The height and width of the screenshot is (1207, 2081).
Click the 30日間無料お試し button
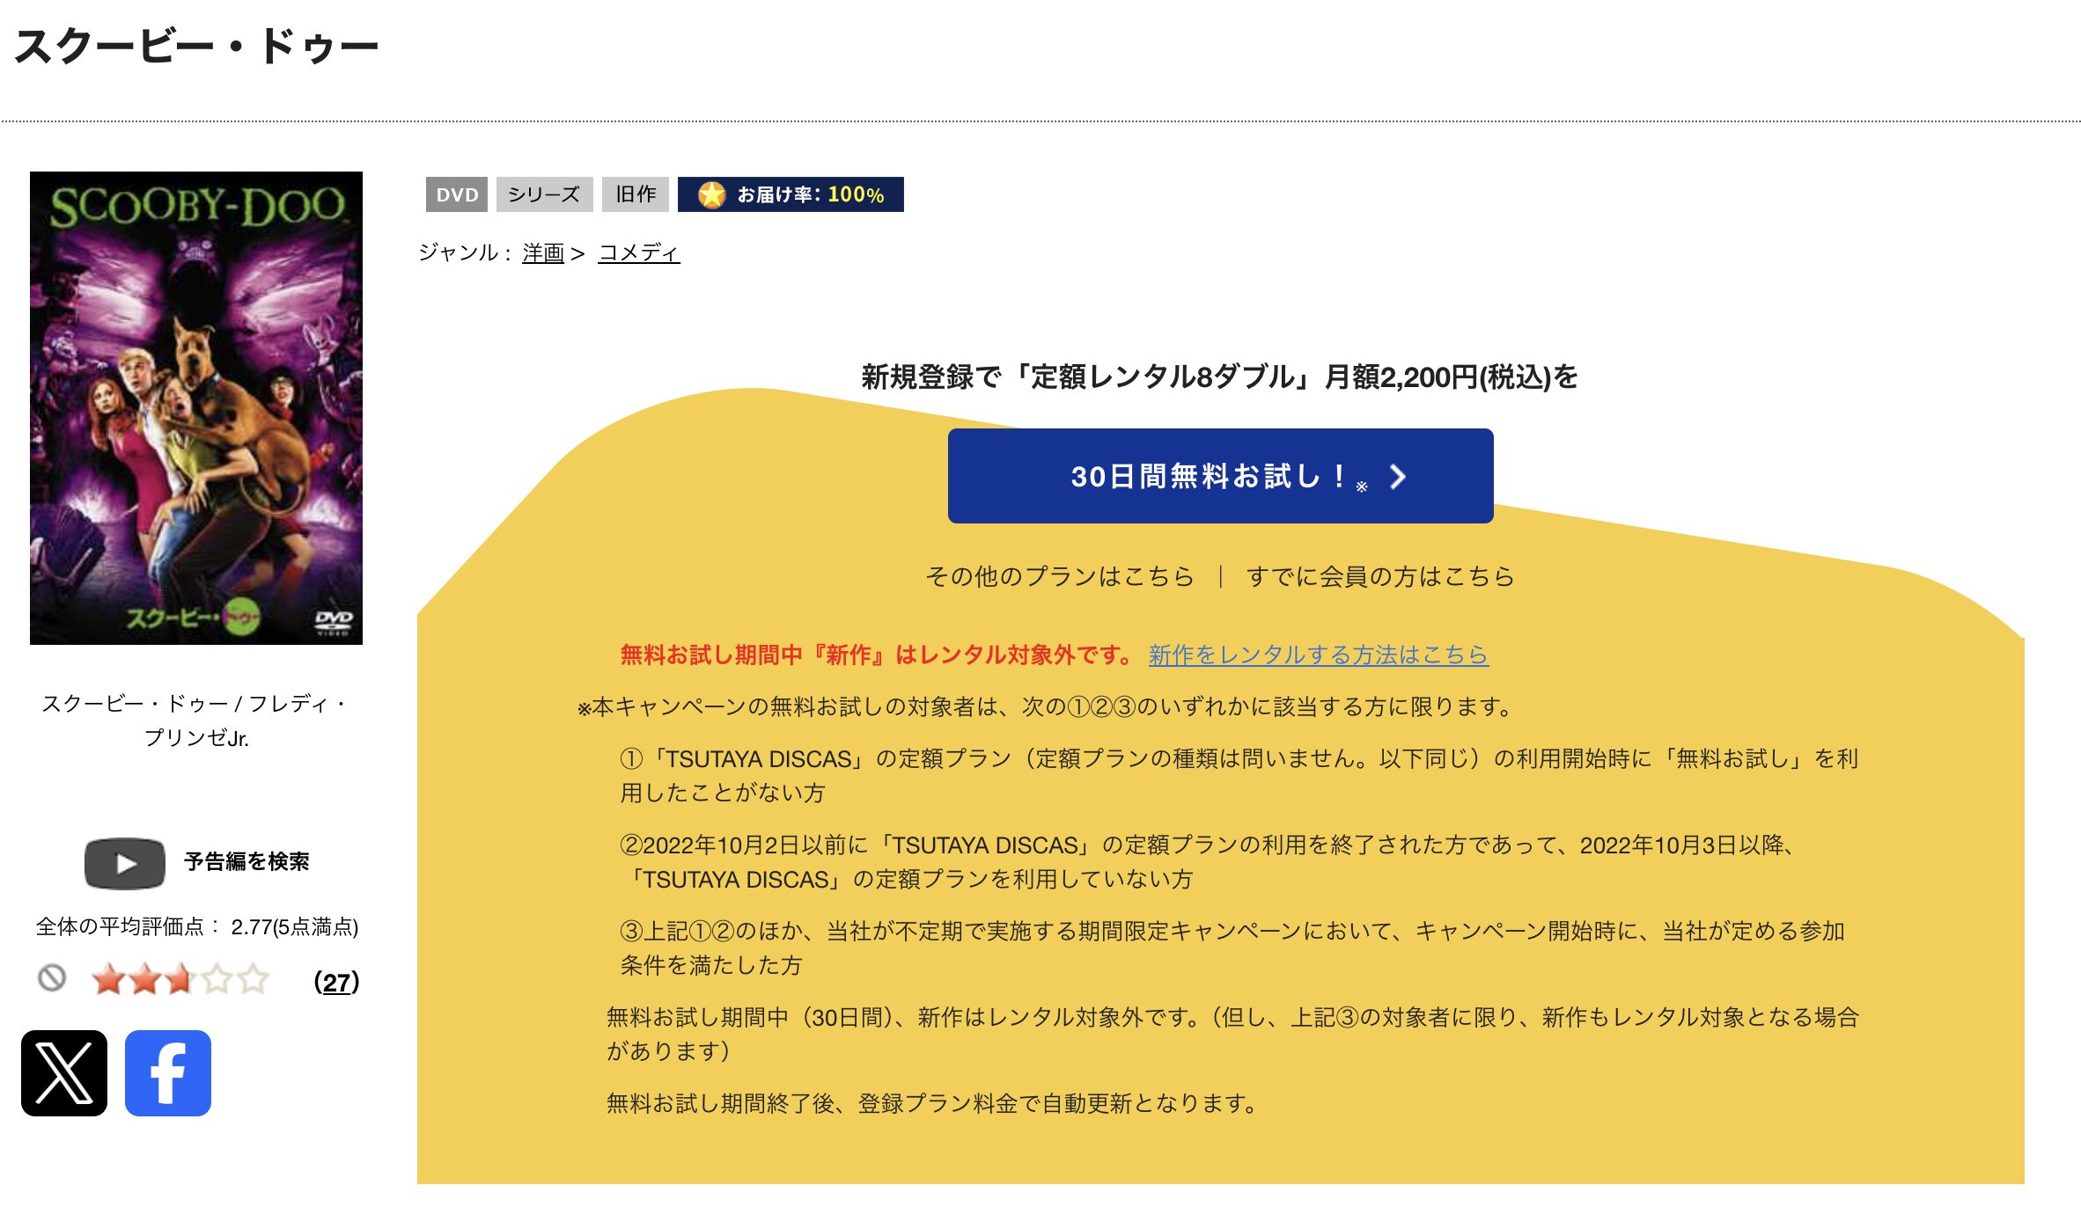point(1220,476)
